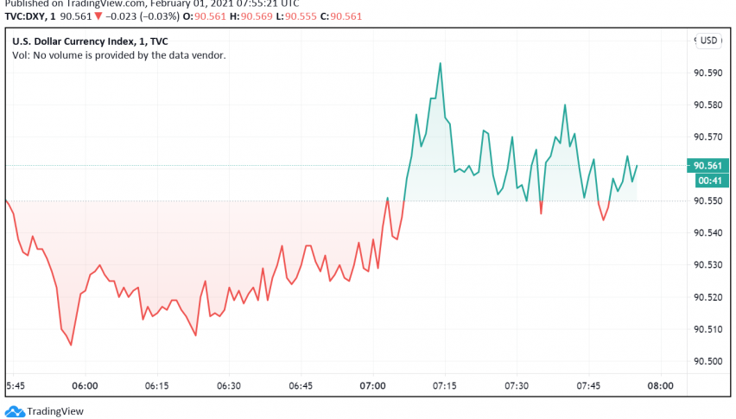
Task: Click the 08:00 time axis label
Action: [661, 386]
